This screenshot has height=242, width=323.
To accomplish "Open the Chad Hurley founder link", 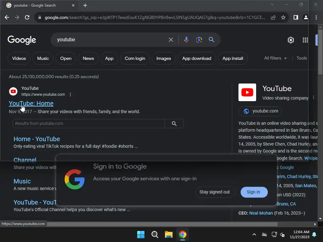I will click(x=299, y=176).
